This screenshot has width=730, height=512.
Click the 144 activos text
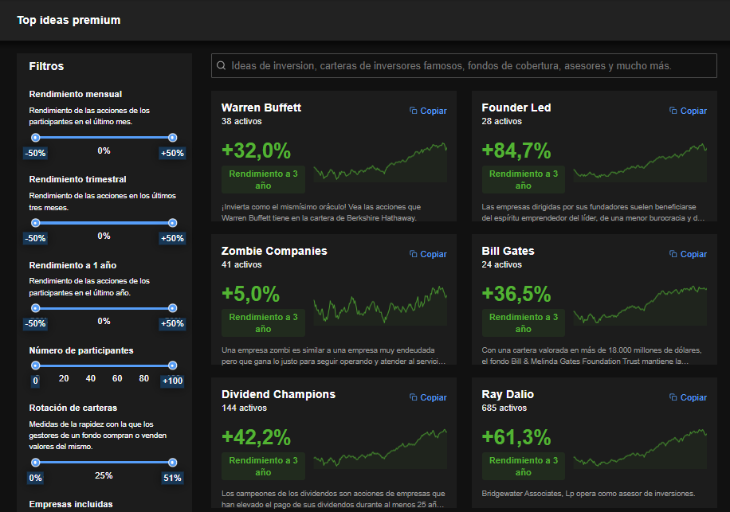[x=244, y=408]
